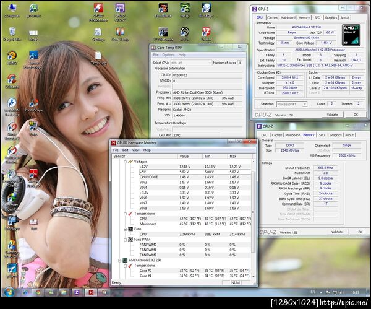Open File menu in Core Temp
This screenshot has width=371, height=309.
156,55
